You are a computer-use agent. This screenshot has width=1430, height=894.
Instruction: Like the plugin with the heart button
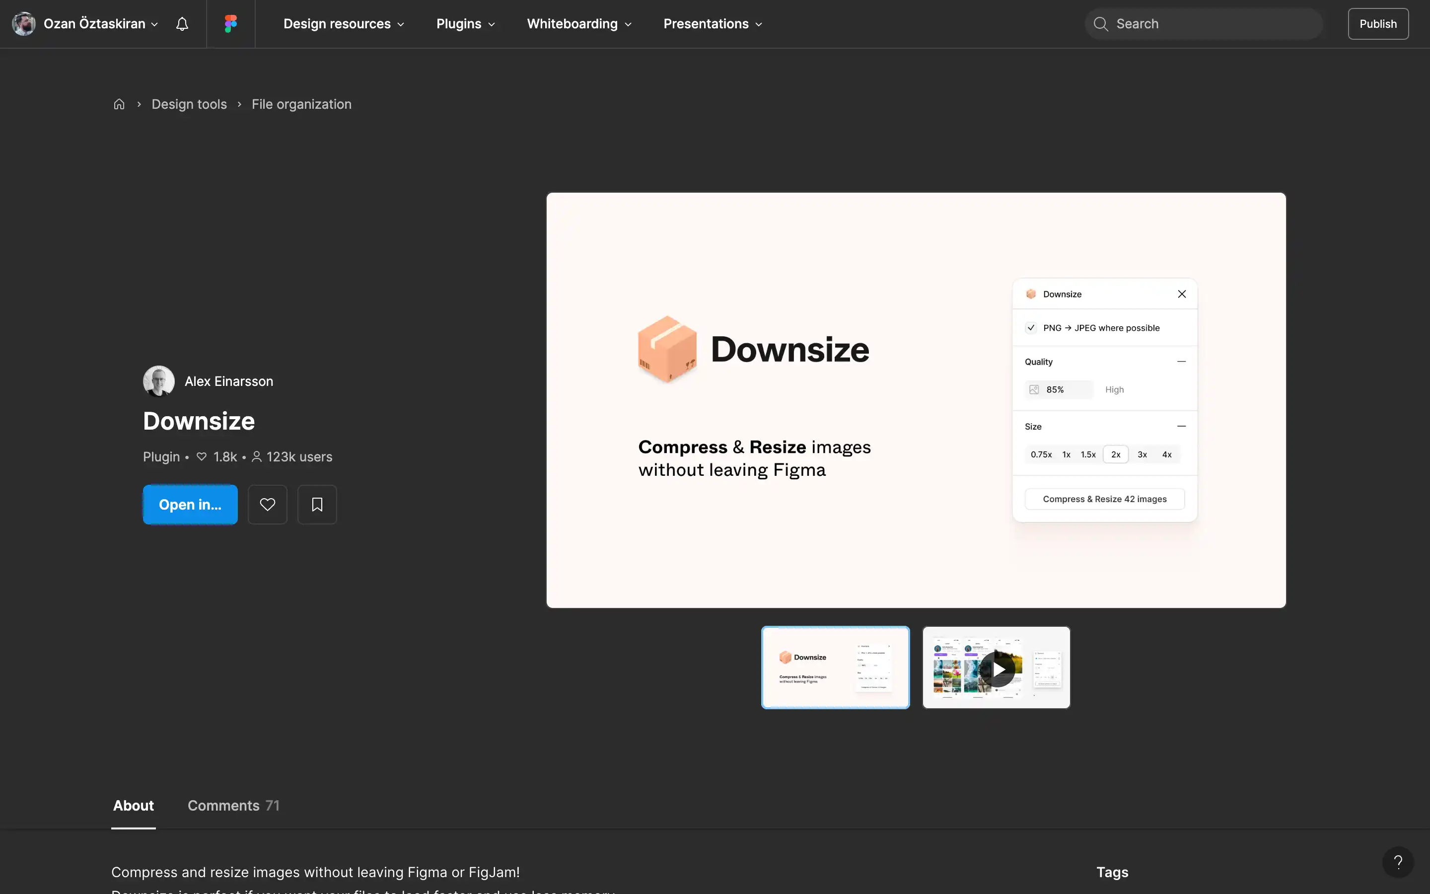point(267,504)
